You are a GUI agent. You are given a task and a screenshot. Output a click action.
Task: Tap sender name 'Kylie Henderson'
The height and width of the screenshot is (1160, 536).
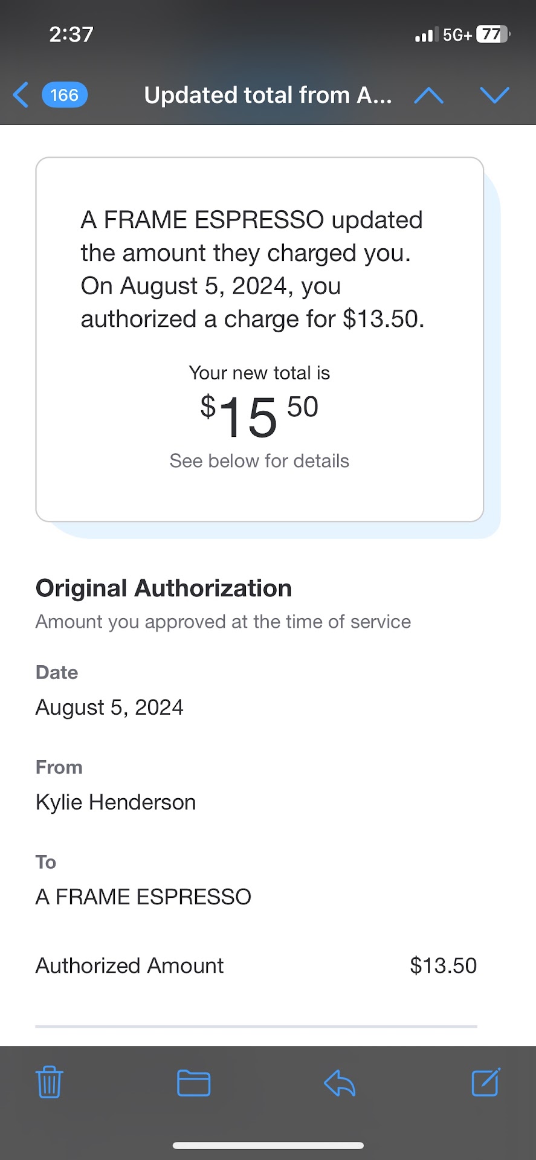[x=116, y=802]
